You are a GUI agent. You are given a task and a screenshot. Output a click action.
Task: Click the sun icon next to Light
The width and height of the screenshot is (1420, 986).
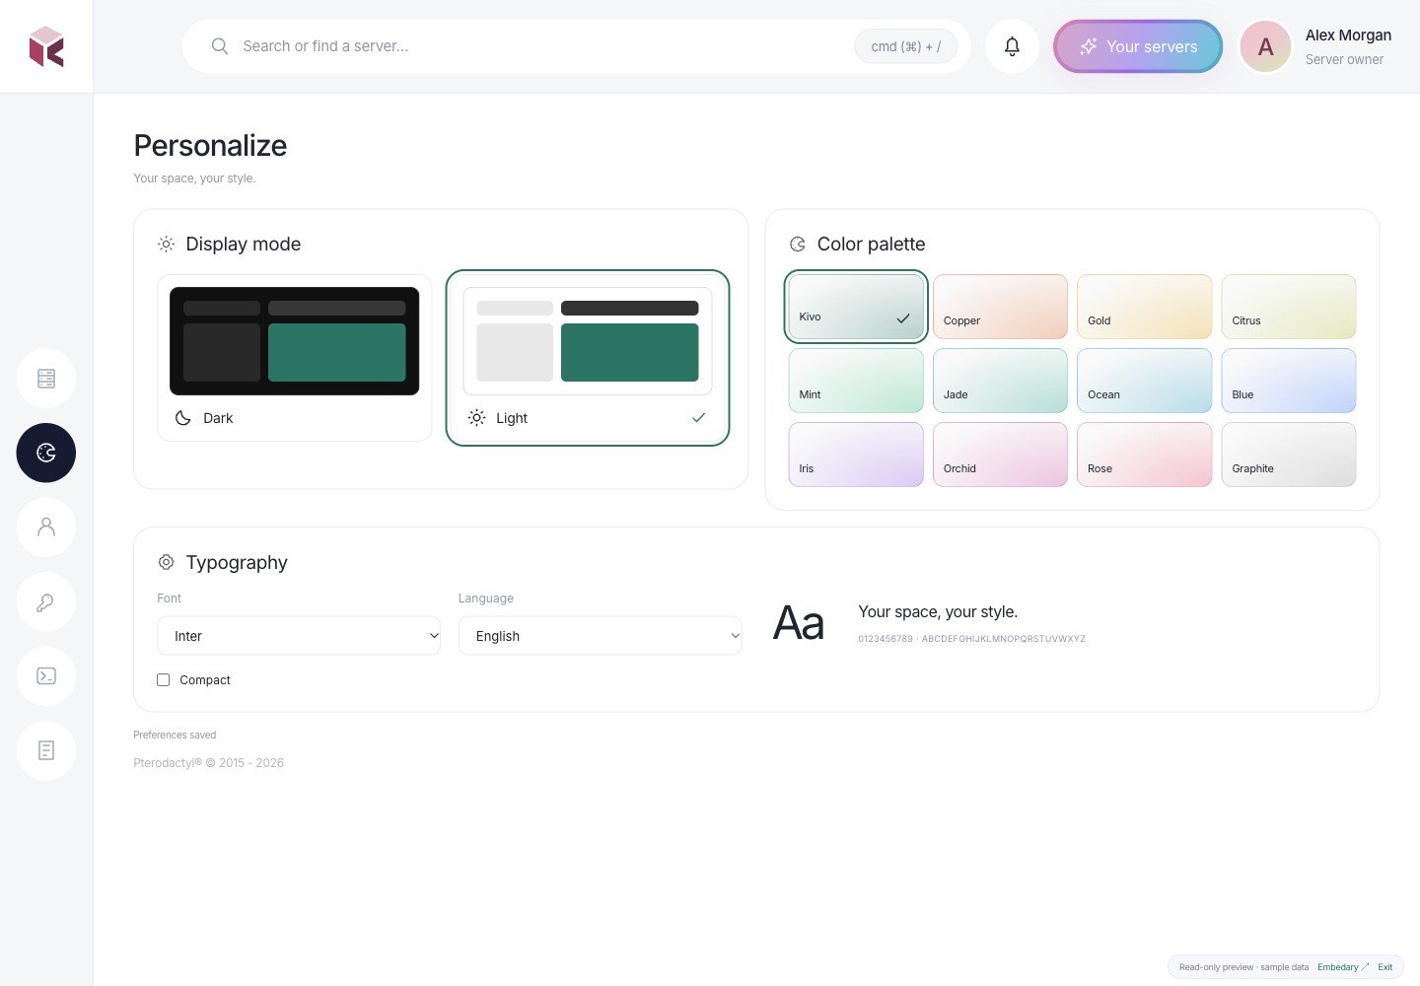(x=476, y=418)
